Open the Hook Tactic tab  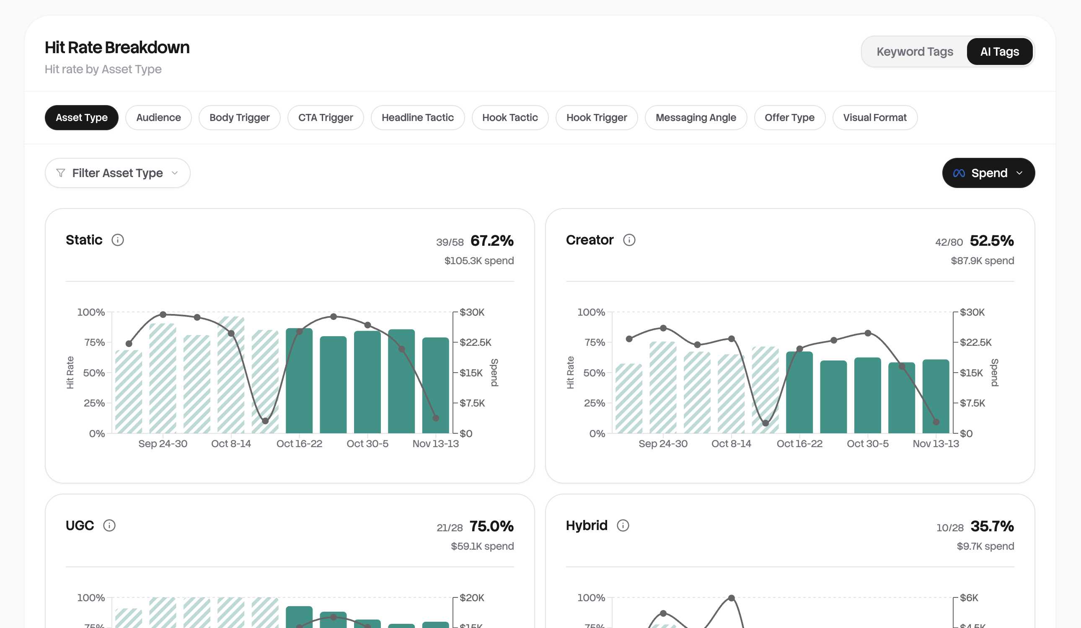(x=509, y=118)
